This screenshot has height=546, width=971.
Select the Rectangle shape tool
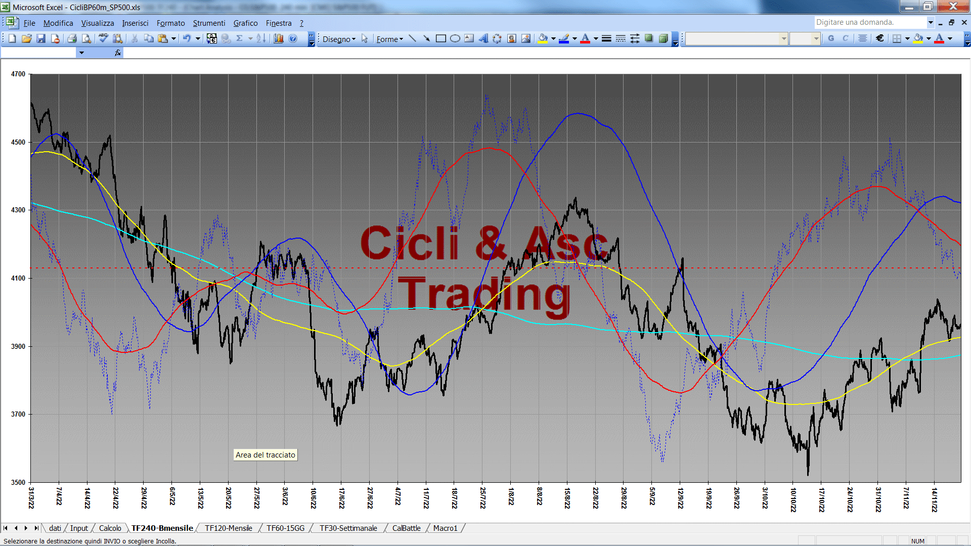coord(440,38)
